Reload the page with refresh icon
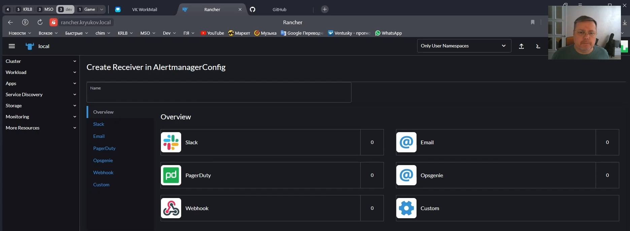 [x=40, y=22]
